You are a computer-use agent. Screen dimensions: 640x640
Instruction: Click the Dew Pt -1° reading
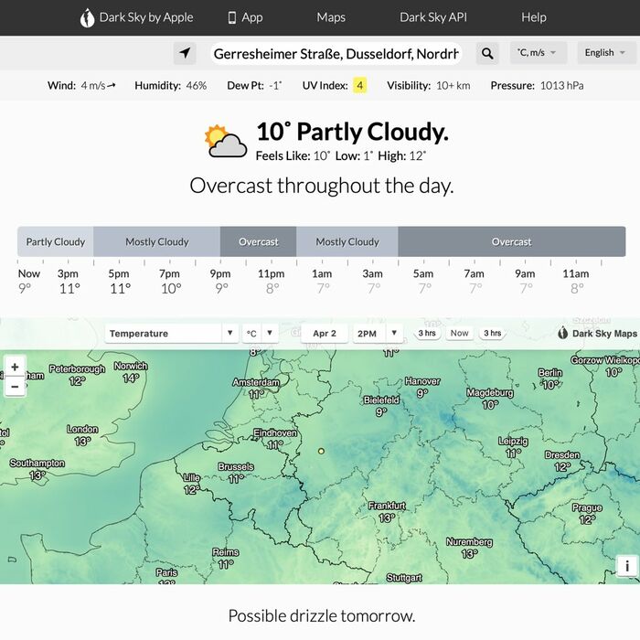click(x=254, y=85)
